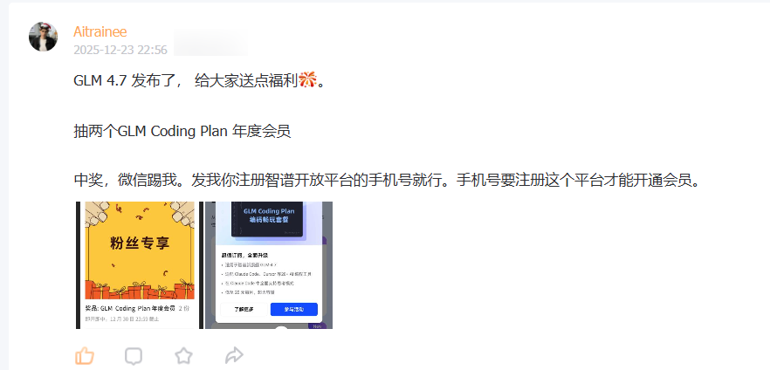Click the dark GLM Coding Plan card banner

click(x=268, y=218)
